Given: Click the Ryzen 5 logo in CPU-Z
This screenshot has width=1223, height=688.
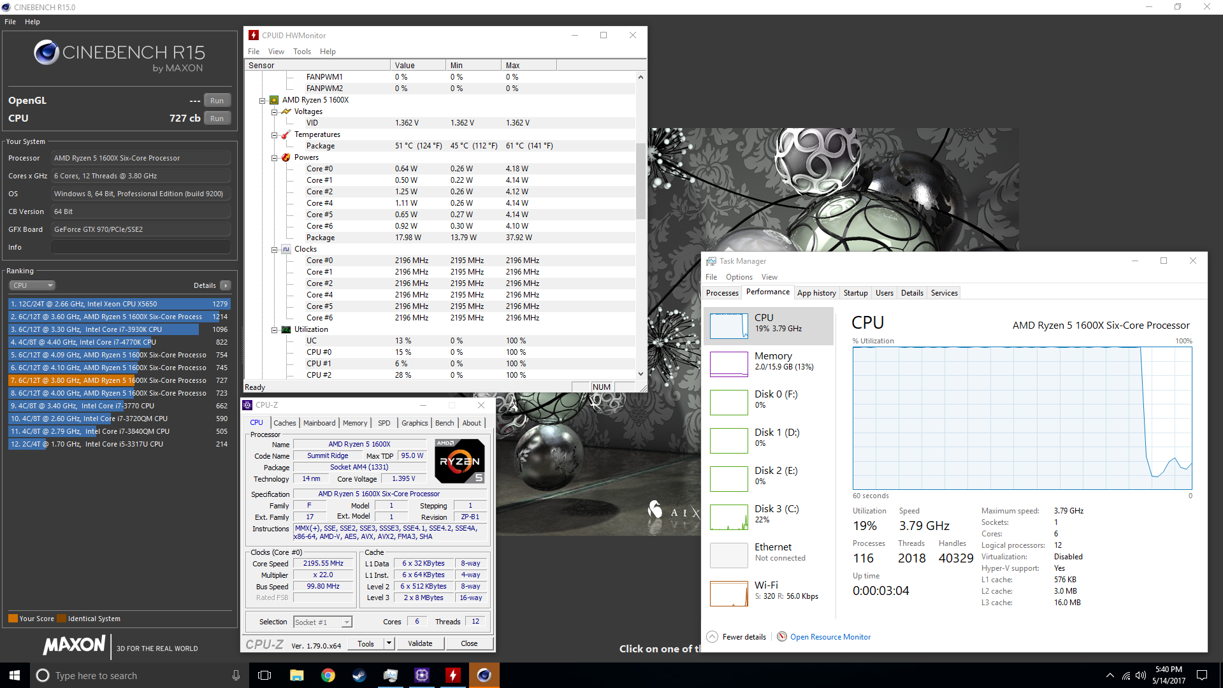Looking at the screenshot, I should tap(460, 461).
